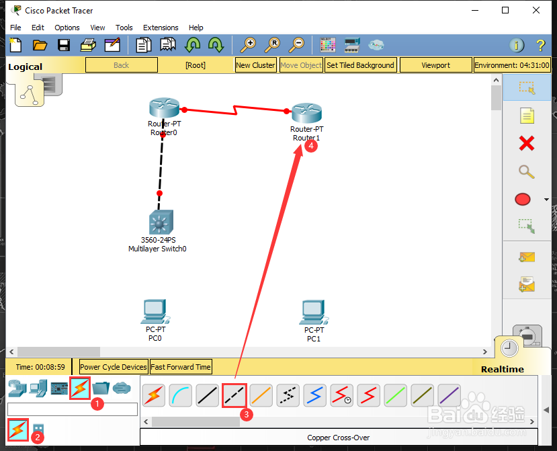
Task: Switch to Realtime mode tab
Action: [x=502, y=369]
